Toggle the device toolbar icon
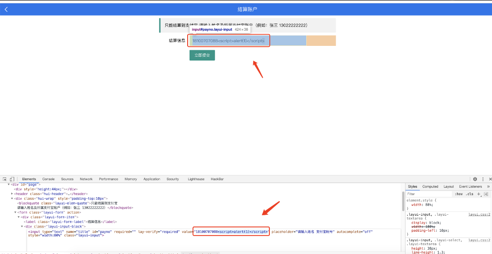The width and height of the screenshot is (492, 254). tap(12, 179)
